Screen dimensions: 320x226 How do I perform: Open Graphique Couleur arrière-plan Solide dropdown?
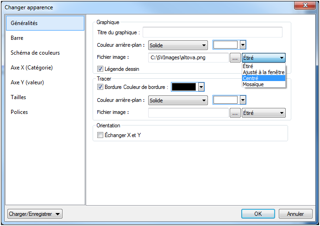coord(178,45)
